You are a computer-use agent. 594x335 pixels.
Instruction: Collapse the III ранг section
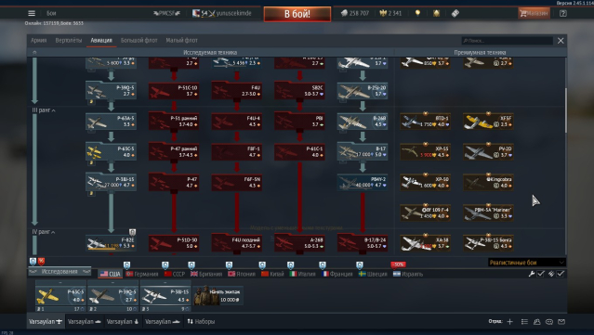[x=44, y=110]
